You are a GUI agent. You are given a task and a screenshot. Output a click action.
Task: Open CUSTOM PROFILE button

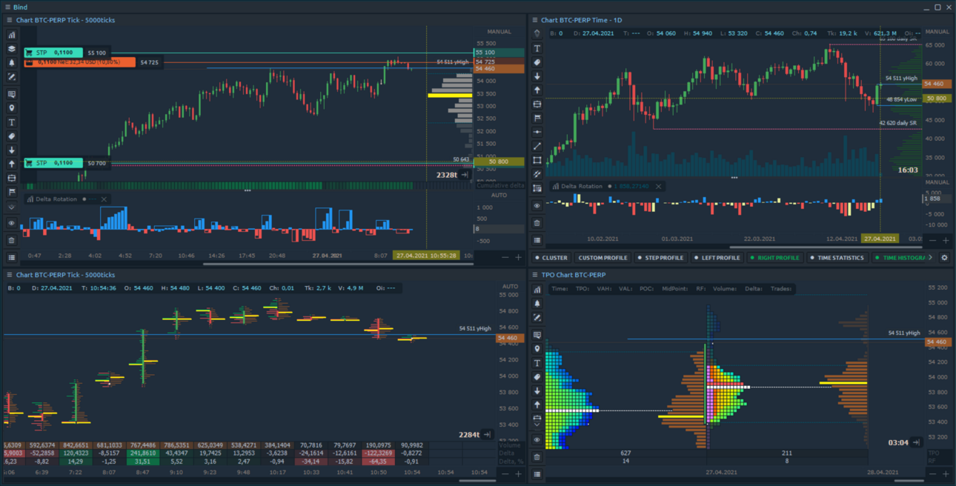(x=603, y=258)
